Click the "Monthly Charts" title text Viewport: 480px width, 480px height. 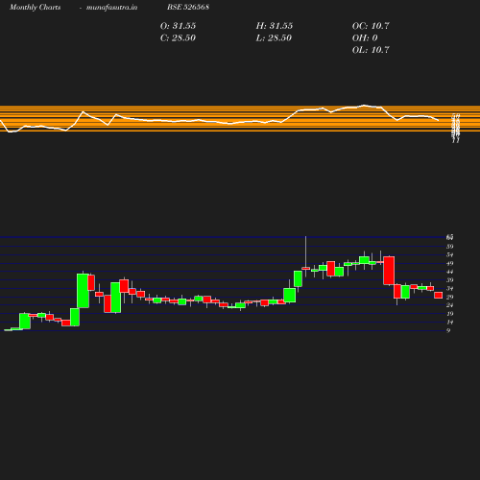coord(35,8)
